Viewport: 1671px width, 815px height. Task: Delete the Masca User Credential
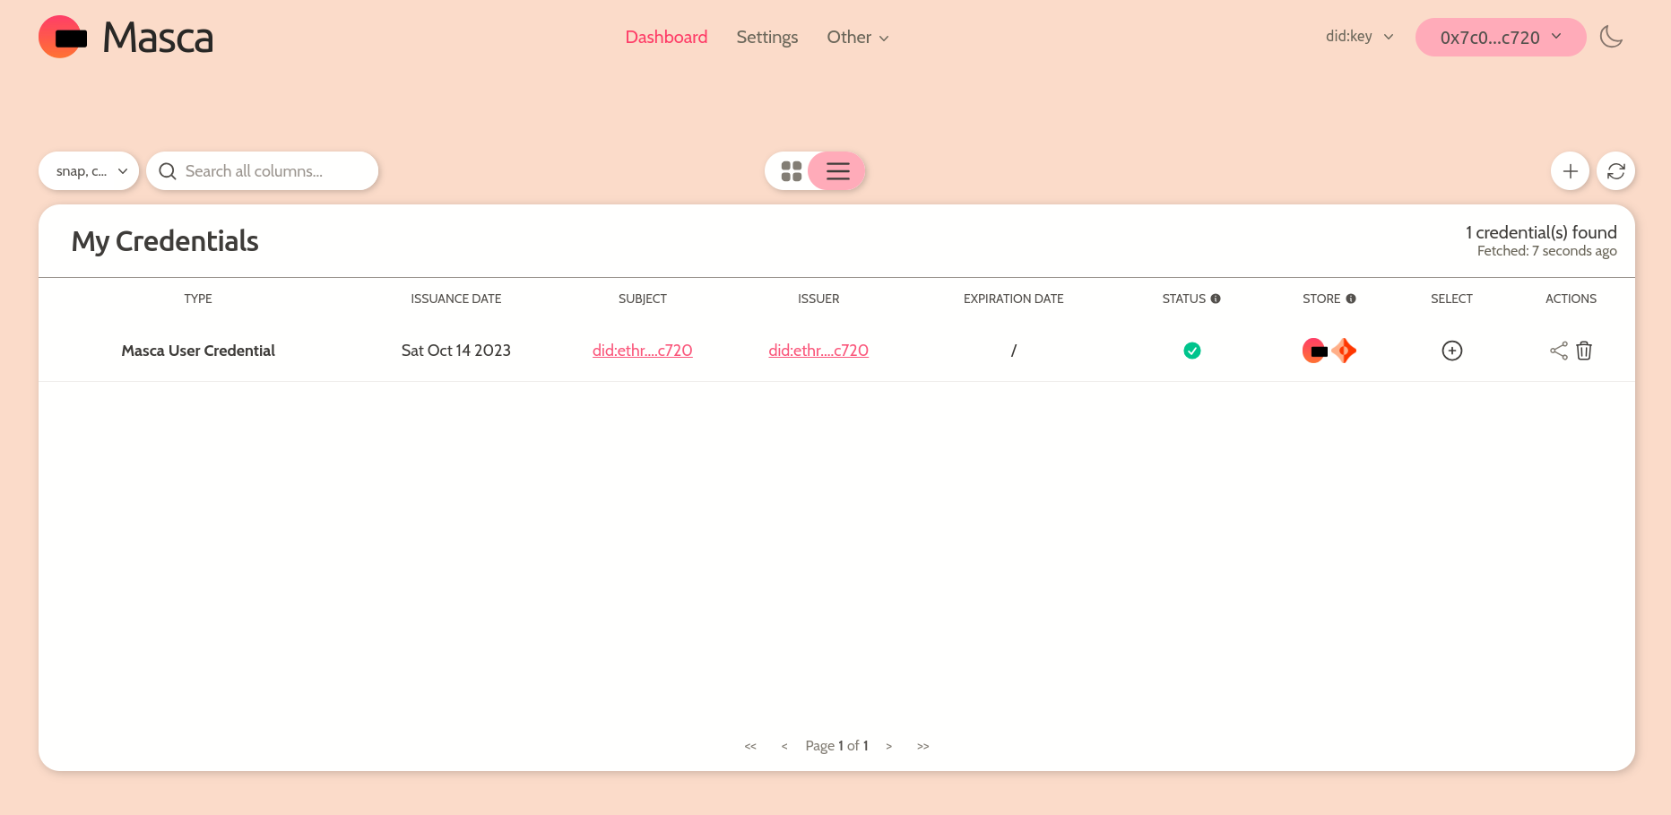(1584, 351)
